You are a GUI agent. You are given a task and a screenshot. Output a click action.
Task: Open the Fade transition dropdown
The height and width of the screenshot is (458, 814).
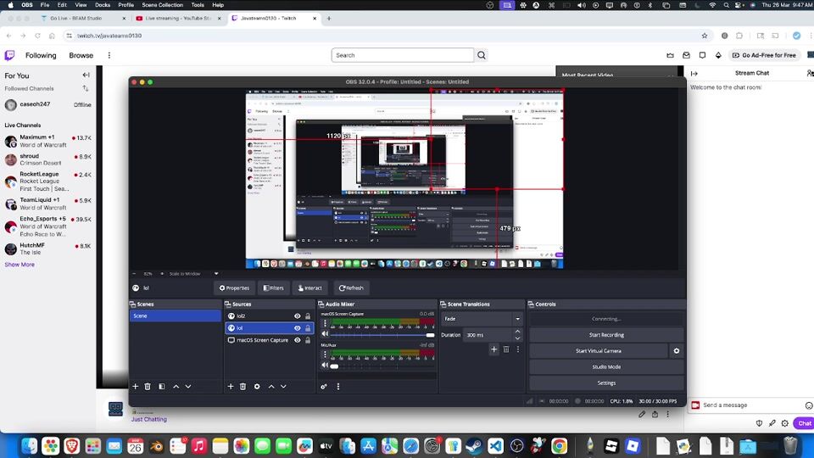tap(482, 319)
